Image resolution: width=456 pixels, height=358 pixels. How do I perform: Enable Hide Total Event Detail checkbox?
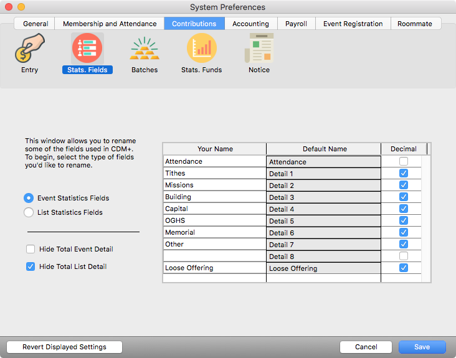31,249
